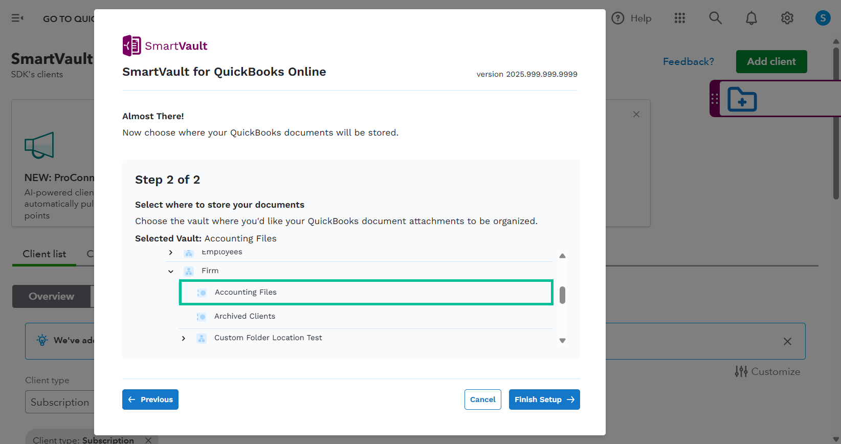
Task: Open the settings gear icon
Action: (787, 18)
